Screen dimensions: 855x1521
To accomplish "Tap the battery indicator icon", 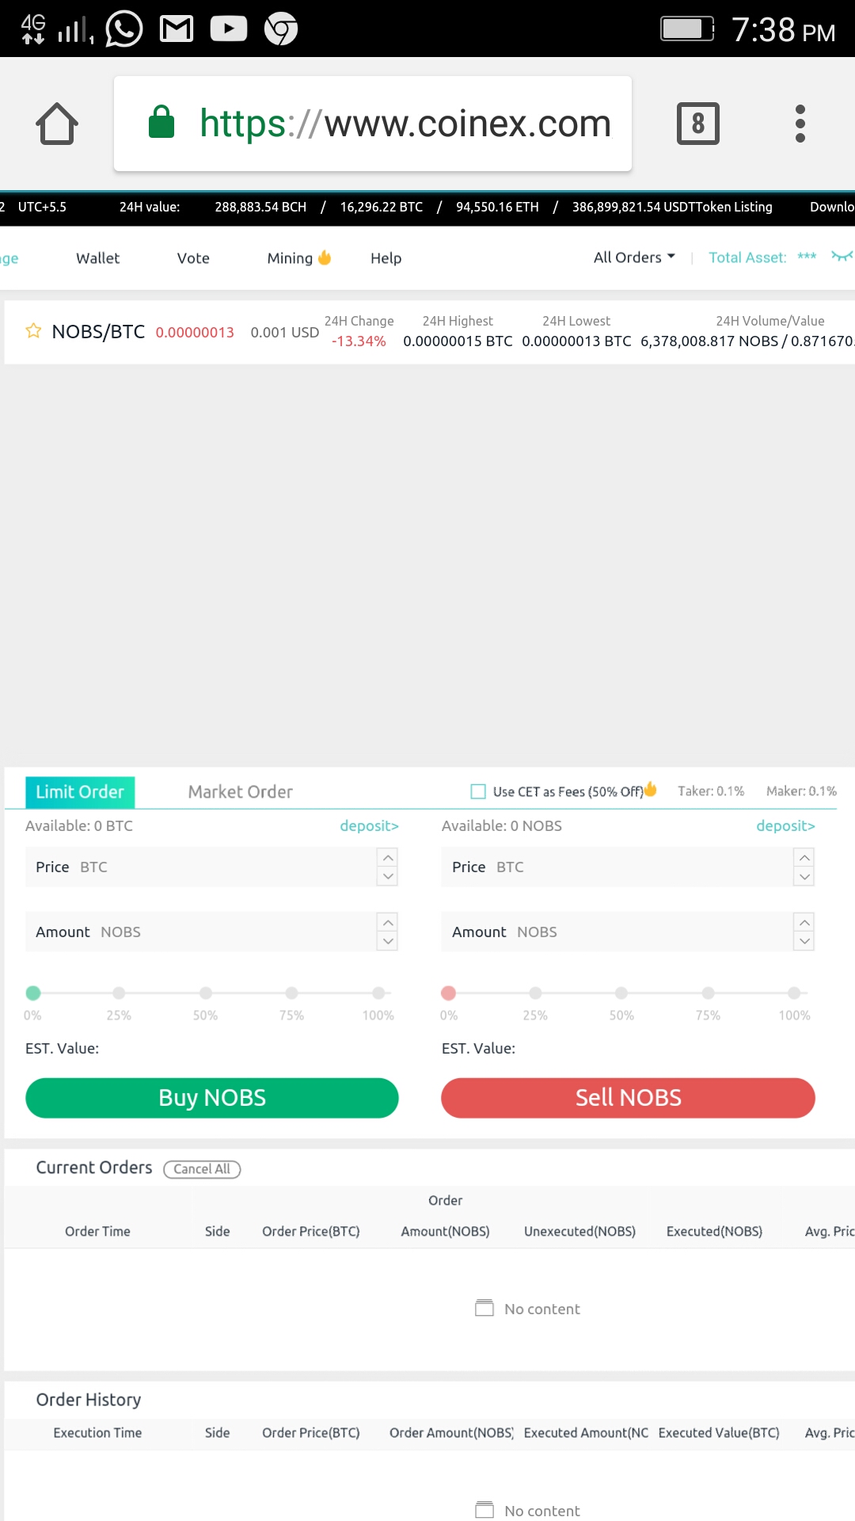I will tap(687, 29).
